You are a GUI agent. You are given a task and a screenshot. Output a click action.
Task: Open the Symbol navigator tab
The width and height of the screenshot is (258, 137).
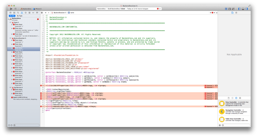tap(14, 13)
